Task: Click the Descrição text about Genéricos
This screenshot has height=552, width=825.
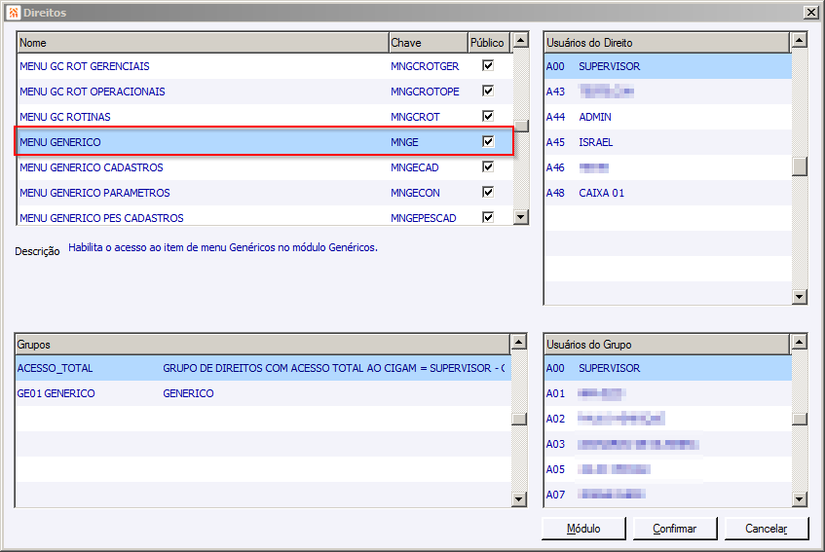Action: [x=223, y=247]
